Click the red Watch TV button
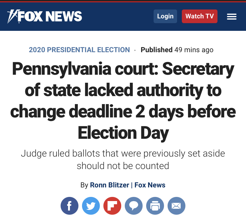 click(x=200, y=16)
